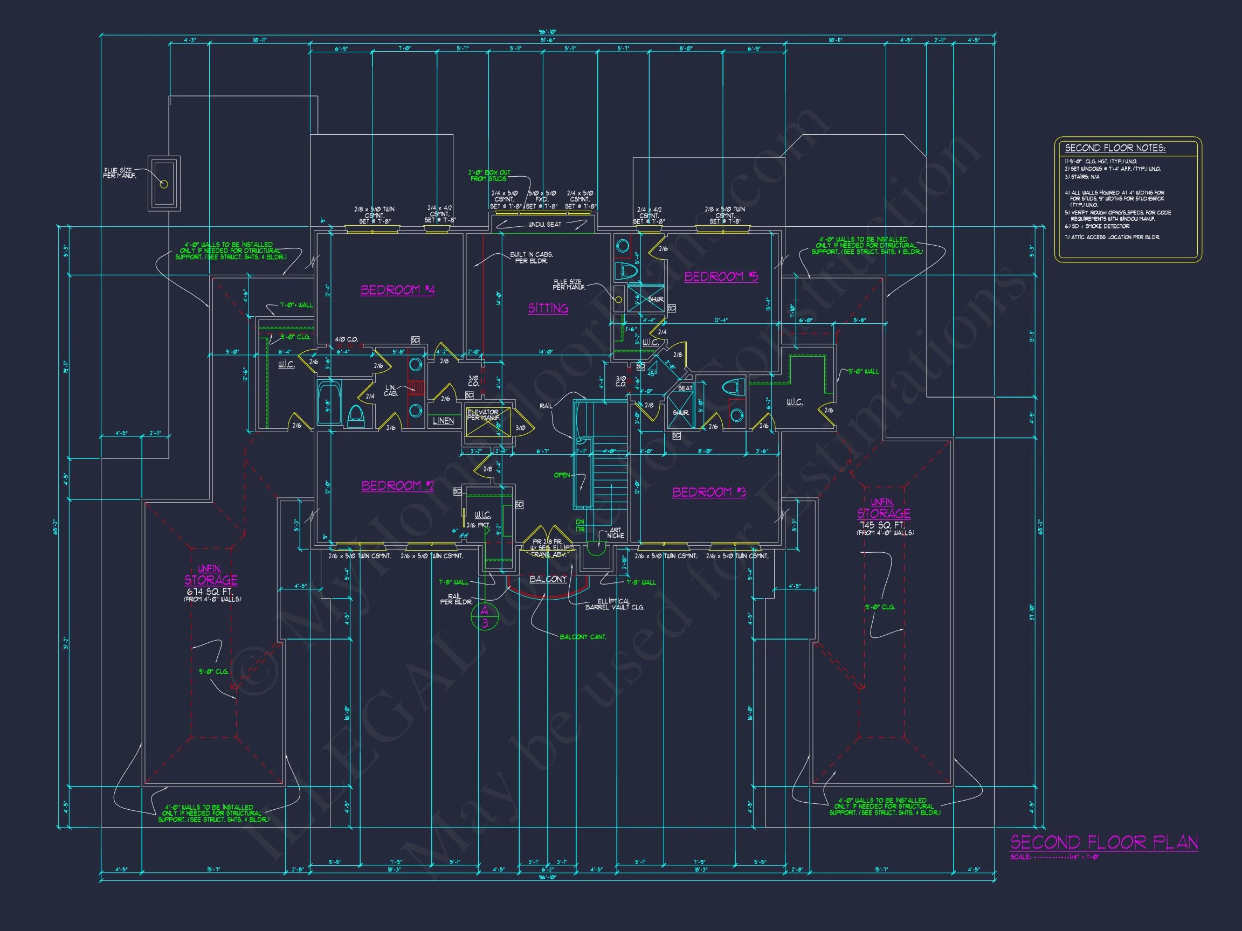Screen dimensions: 1242x931
Task: Click the green A/3 section marker circle
Action: click(484, 617)
